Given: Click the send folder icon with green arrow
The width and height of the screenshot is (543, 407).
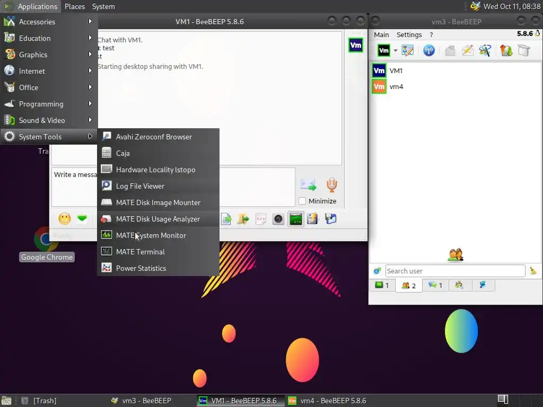Looking at the screenshot, I should (243, 219).
